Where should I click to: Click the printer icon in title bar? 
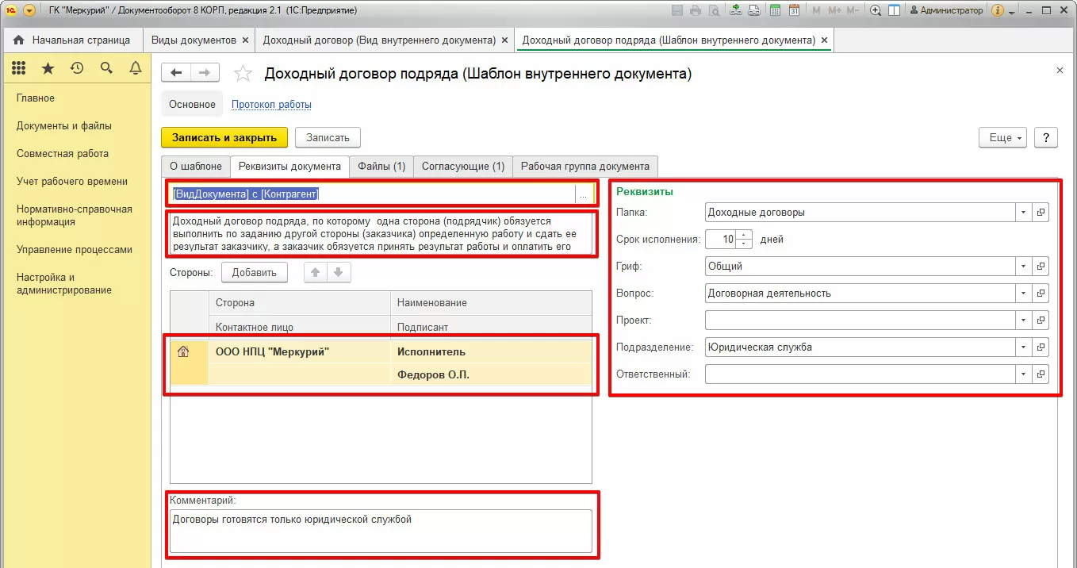coord(696,10)
